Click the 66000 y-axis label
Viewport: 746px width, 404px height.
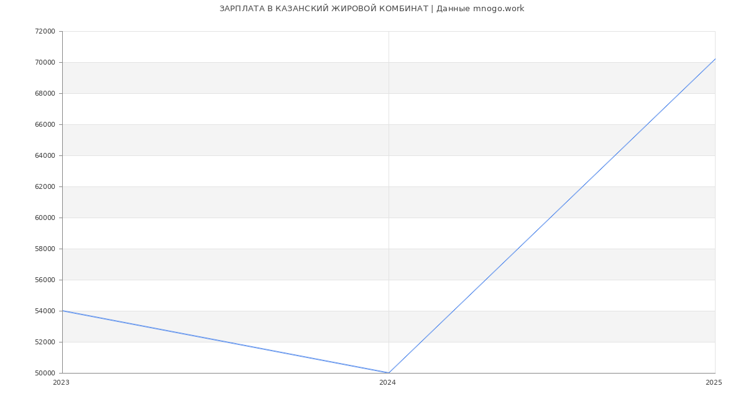[45, 124]
